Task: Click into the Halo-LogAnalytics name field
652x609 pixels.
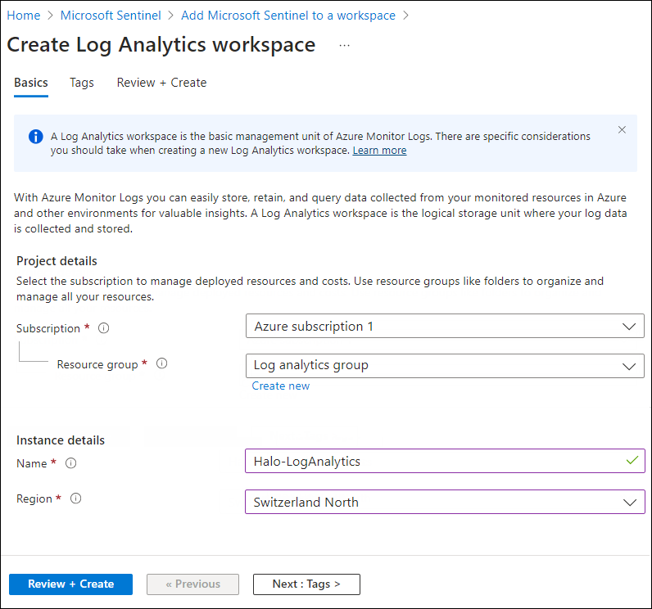Action: click(434, 462)
